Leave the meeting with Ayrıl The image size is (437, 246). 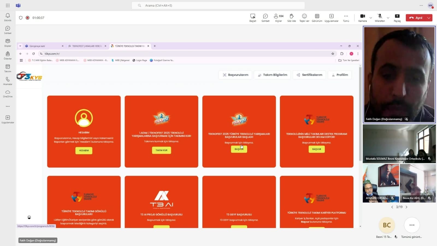[416, 18]
